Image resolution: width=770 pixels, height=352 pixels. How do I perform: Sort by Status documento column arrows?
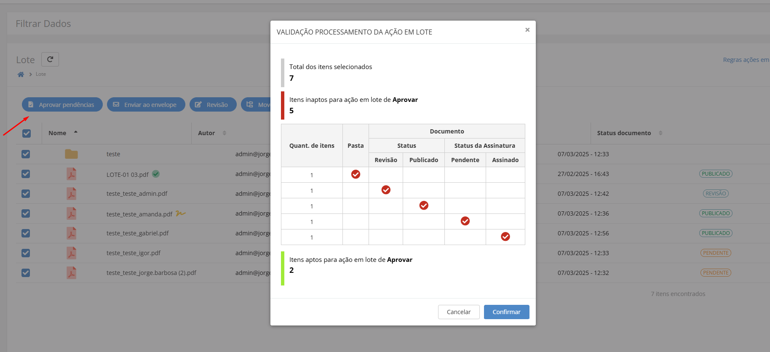point(660,133)
